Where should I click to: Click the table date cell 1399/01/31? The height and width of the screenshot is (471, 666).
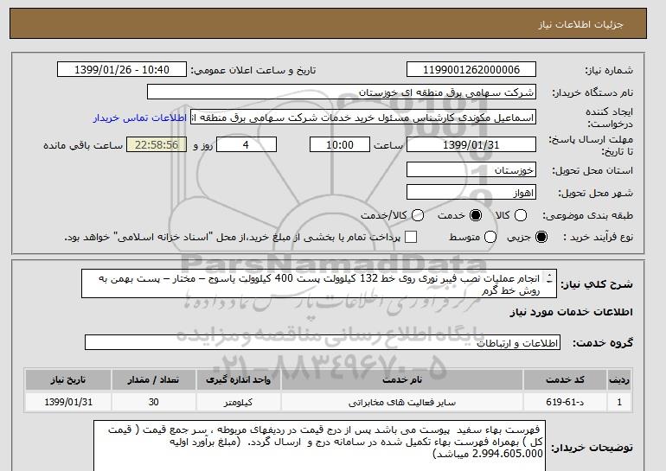(68, 402)
